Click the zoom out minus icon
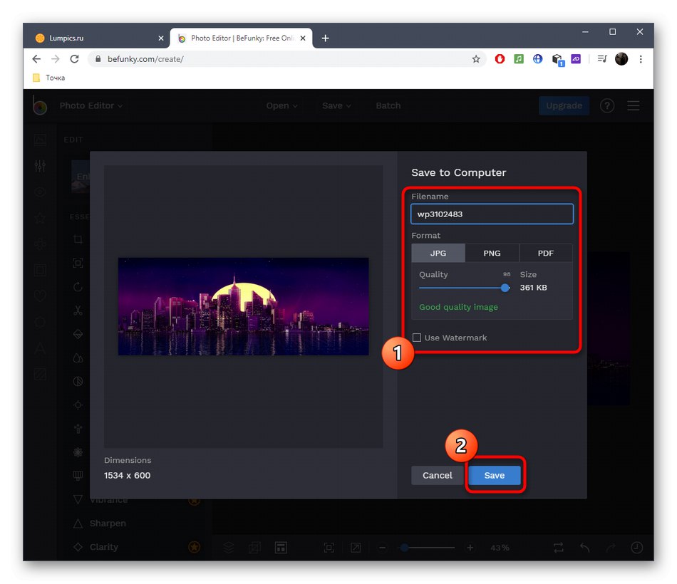Screen dimensions: 677x584 pos(382,548)
